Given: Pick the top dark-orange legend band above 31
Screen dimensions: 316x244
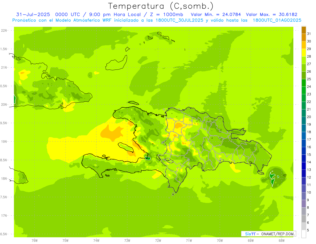Looking at the screenshot, I should [304, 30].
